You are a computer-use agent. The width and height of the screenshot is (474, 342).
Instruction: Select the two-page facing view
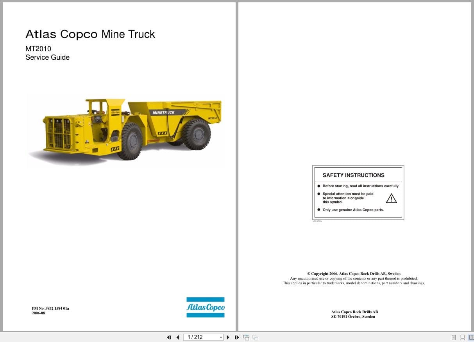tap(471, 337)
